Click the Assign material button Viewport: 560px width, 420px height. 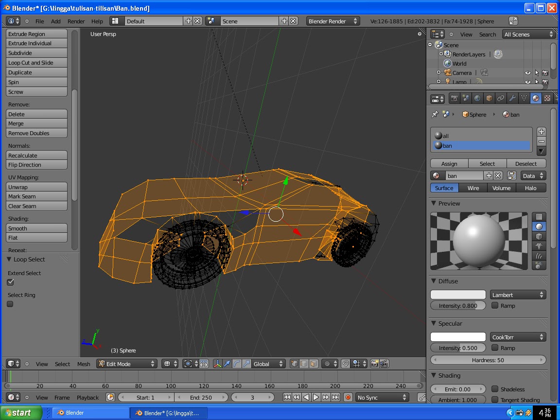[x=449, y=163]
